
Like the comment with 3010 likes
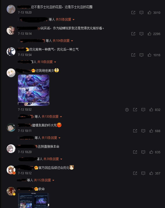pyautogui.click(x=149, y=13)
